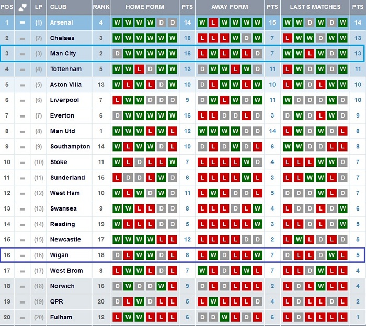Viewport: 366px width, 326px height.
Task: Click the no-movement dash in Fulham's row
Action: [x=22, y=318]
